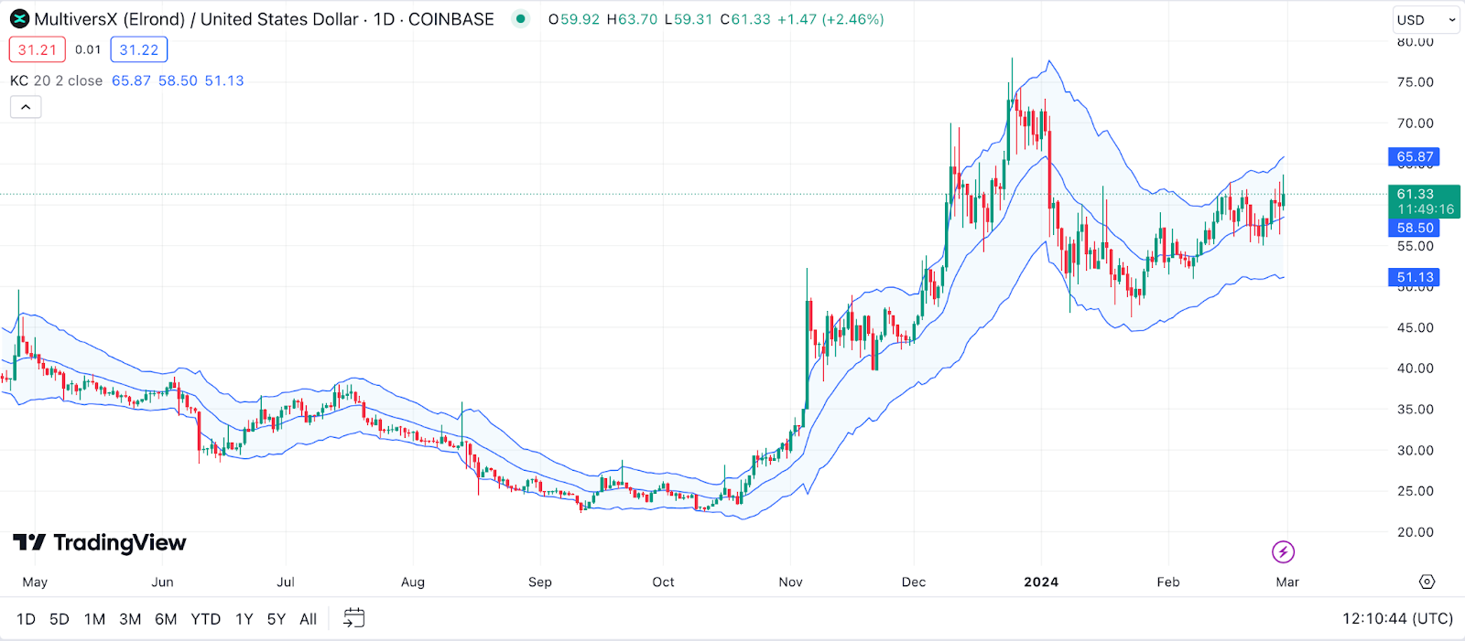Click the 65.87 upper band price label
Viewport: 1465px width, 641px height.
tap(1415, 156)
